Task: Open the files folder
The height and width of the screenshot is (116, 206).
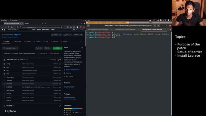Action: coord(8,74)
